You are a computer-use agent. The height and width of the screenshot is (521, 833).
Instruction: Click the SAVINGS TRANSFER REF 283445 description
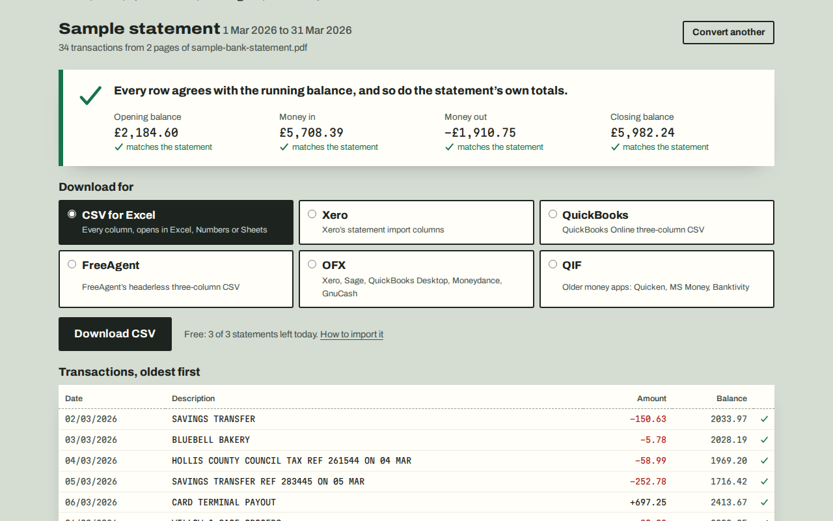coord(268,482)
